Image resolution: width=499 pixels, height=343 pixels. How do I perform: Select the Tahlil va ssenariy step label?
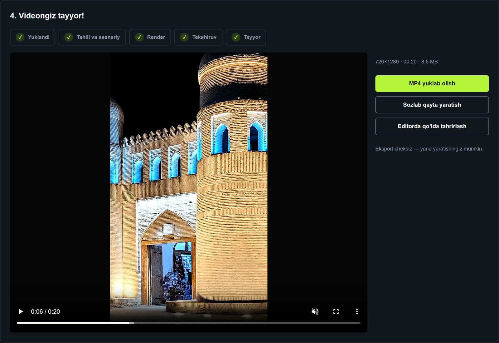click(98, 37)
